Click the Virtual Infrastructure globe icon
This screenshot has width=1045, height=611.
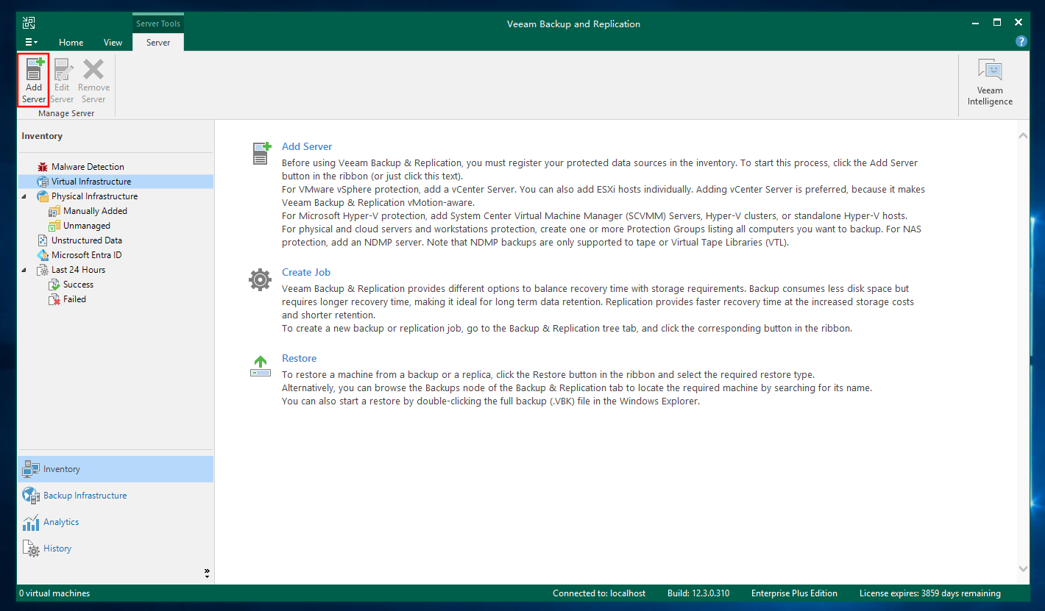click(43, 182)
